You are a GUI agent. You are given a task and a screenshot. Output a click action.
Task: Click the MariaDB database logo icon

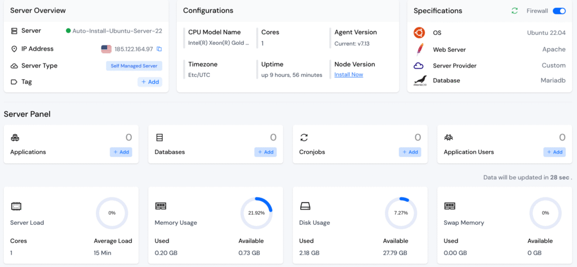(x=419, y=81)
